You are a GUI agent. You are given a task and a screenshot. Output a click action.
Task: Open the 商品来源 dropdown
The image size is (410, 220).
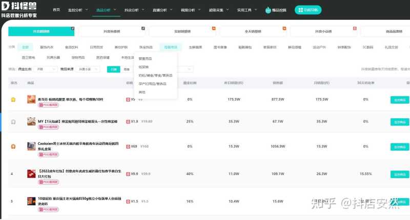[x=88, y=69]
